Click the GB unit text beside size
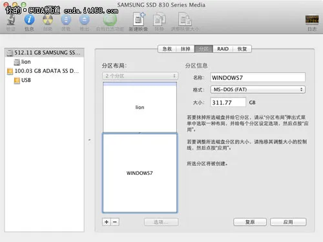323x242 pixels. 252,103
